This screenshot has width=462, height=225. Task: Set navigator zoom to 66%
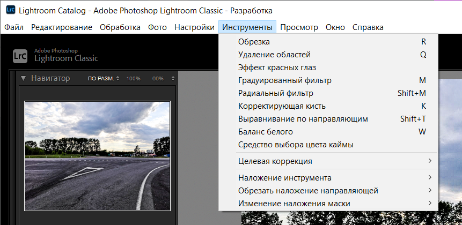[158, 79]
